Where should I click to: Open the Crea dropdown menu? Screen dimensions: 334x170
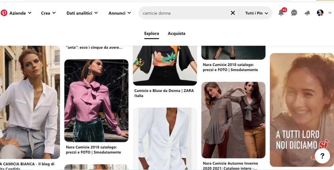48,13
